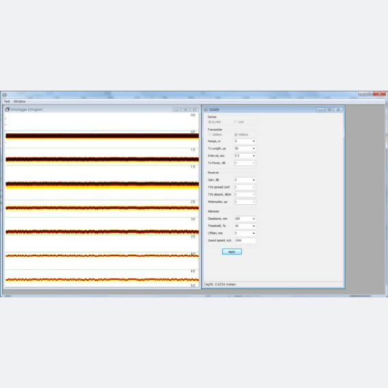
Task: Open the Window menu
Action: pyautogui.click(x=19, y=102)
